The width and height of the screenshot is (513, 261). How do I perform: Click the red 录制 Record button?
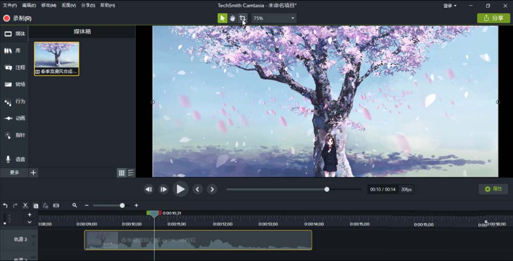click(x=17, y=18)
